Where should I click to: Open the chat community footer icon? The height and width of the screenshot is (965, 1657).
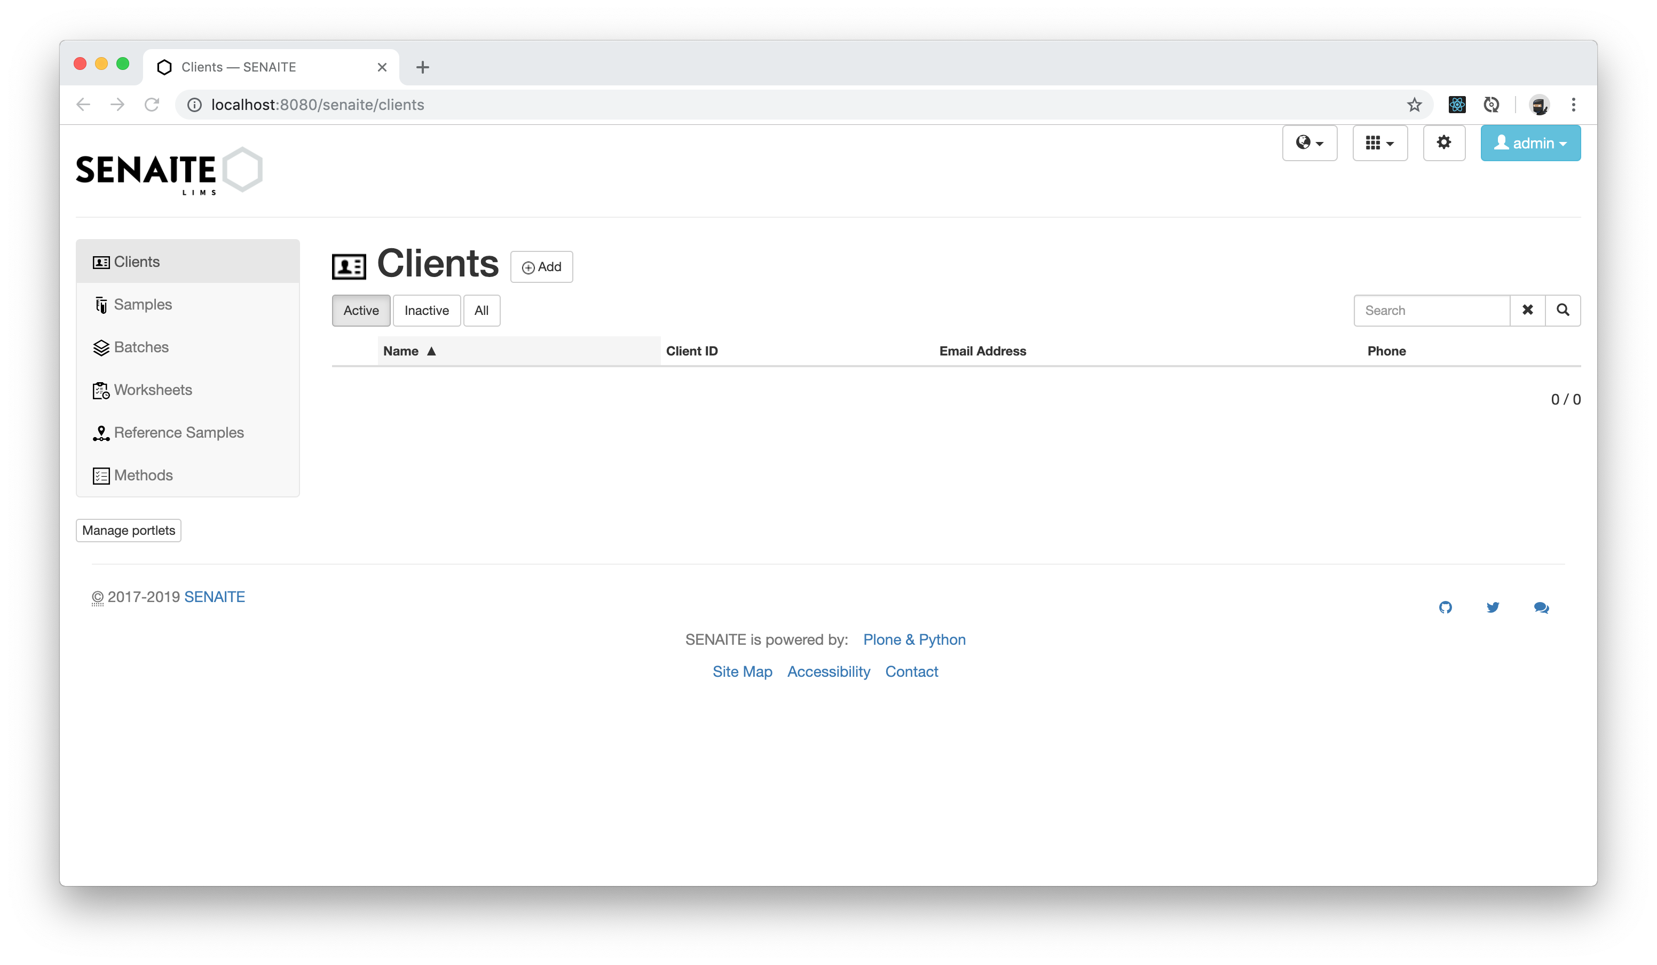pyautogui.click(x=1541, y=607)
